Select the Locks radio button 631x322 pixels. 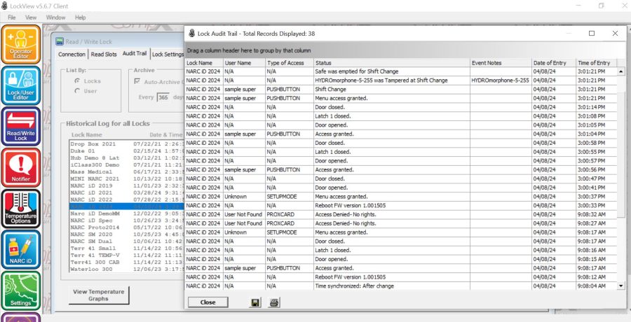77,80
